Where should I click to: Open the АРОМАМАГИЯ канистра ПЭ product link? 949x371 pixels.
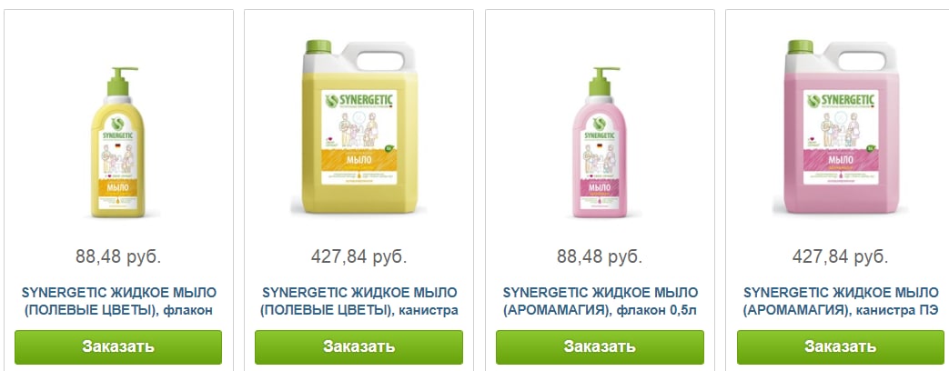pyautogui.click(x=841, y=302)
